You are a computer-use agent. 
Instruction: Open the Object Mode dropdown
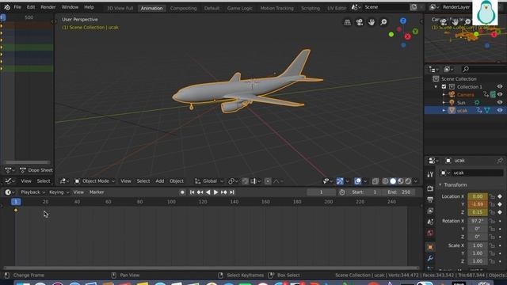(95, 181)
